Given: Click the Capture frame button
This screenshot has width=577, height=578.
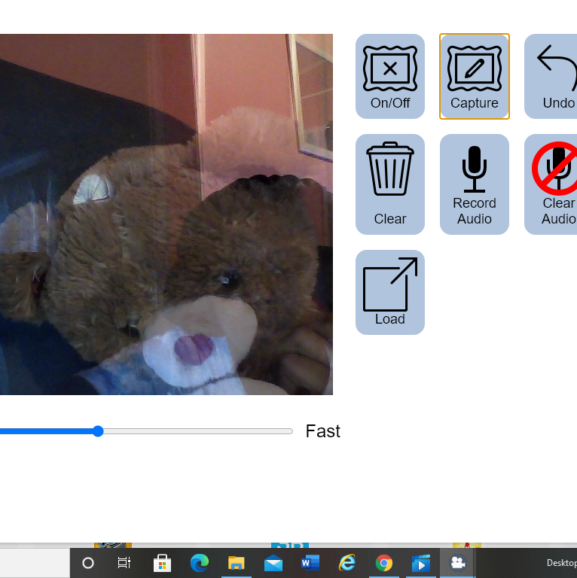Looking at the screenshot, I should coord(474,76).
